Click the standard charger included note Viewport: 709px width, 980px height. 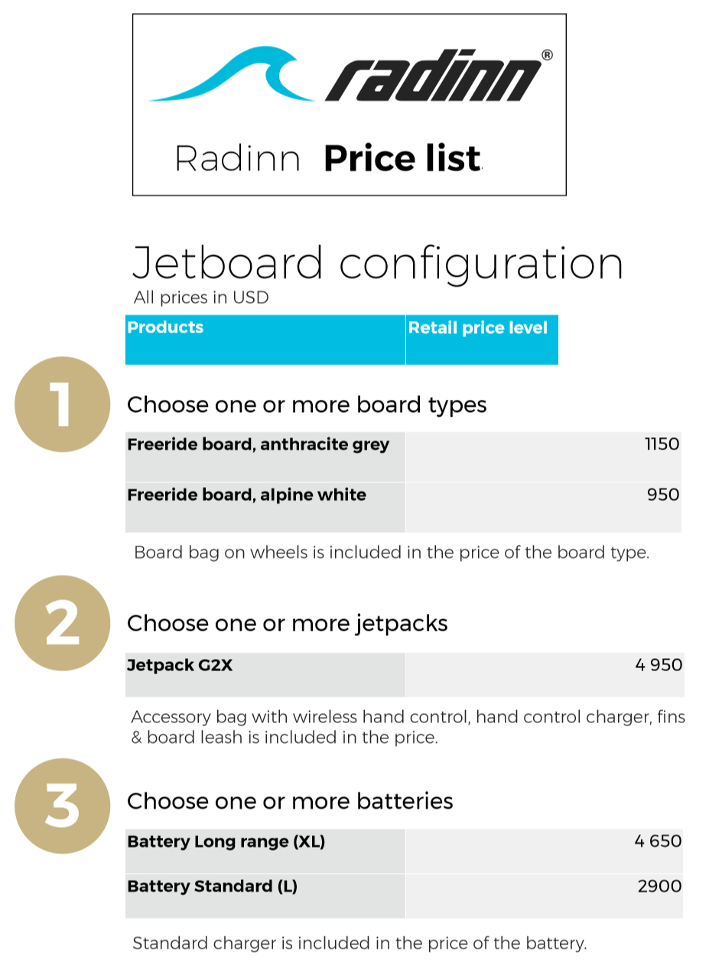click(x=359, y=943)
